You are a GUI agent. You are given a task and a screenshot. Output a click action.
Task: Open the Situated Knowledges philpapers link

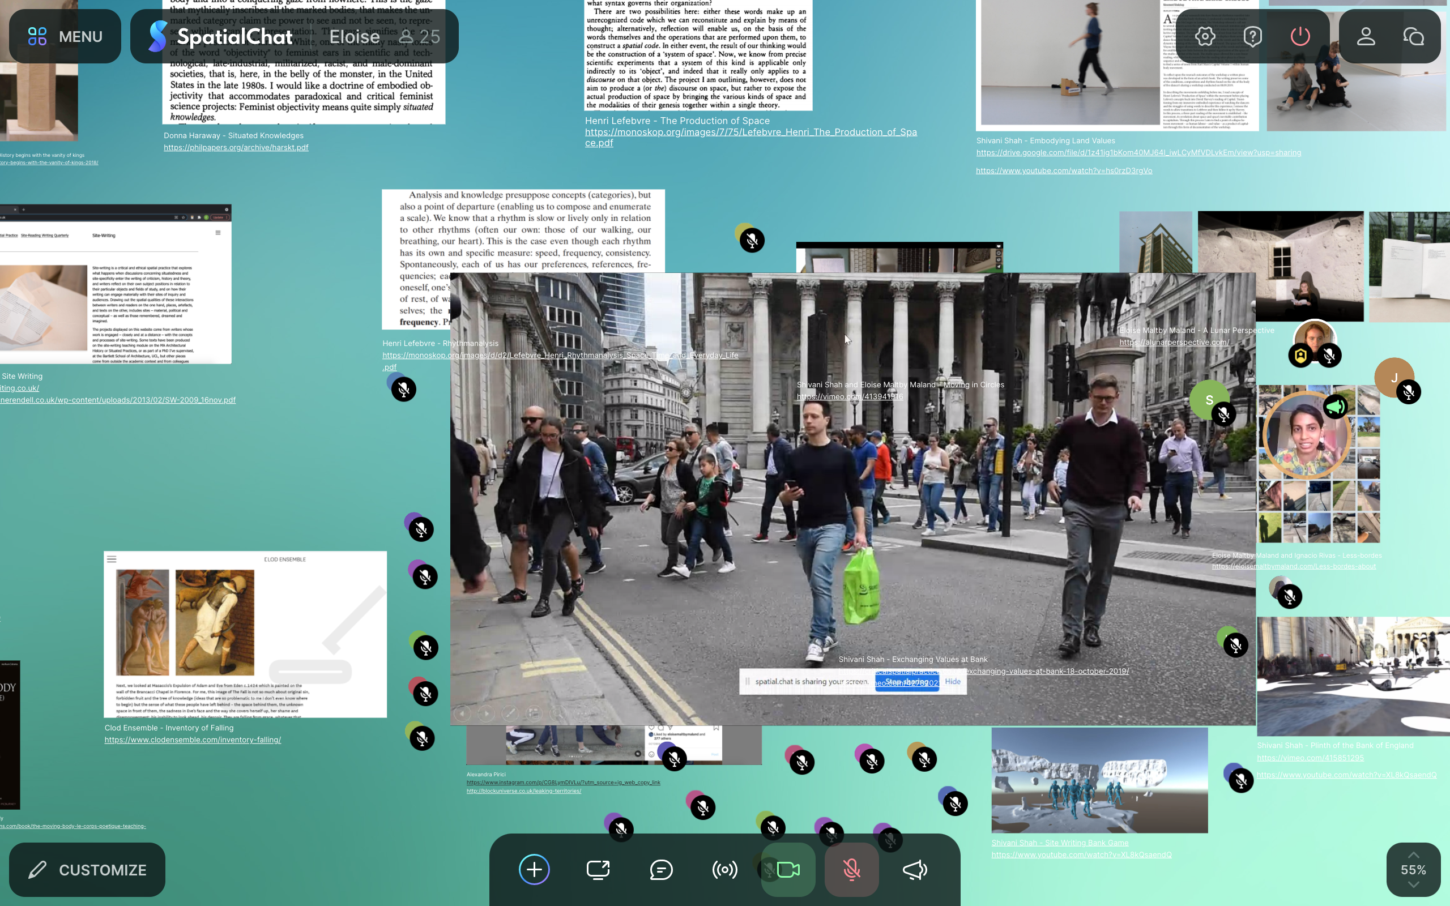coord(236,147)
